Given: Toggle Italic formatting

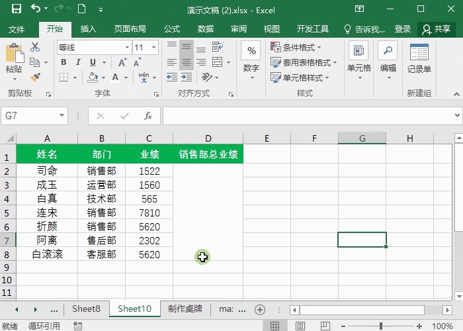Looking at the screenshot, I should (x=79, y=62).
